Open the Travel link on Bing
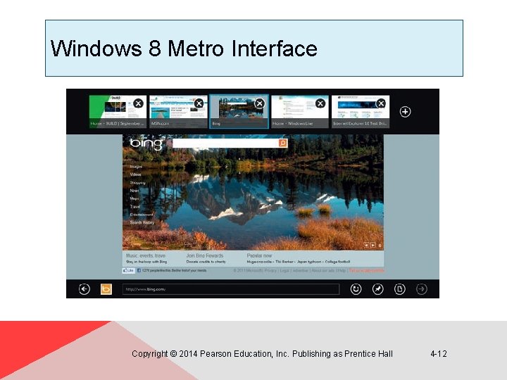Viewport: 507px width, 380px height. tap(135, 206)
